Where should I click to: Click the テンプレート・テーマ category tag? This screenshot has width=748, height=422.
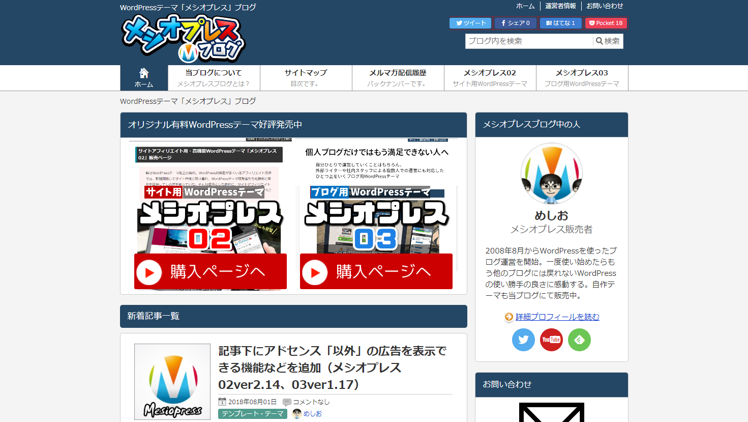click(253, 414)
